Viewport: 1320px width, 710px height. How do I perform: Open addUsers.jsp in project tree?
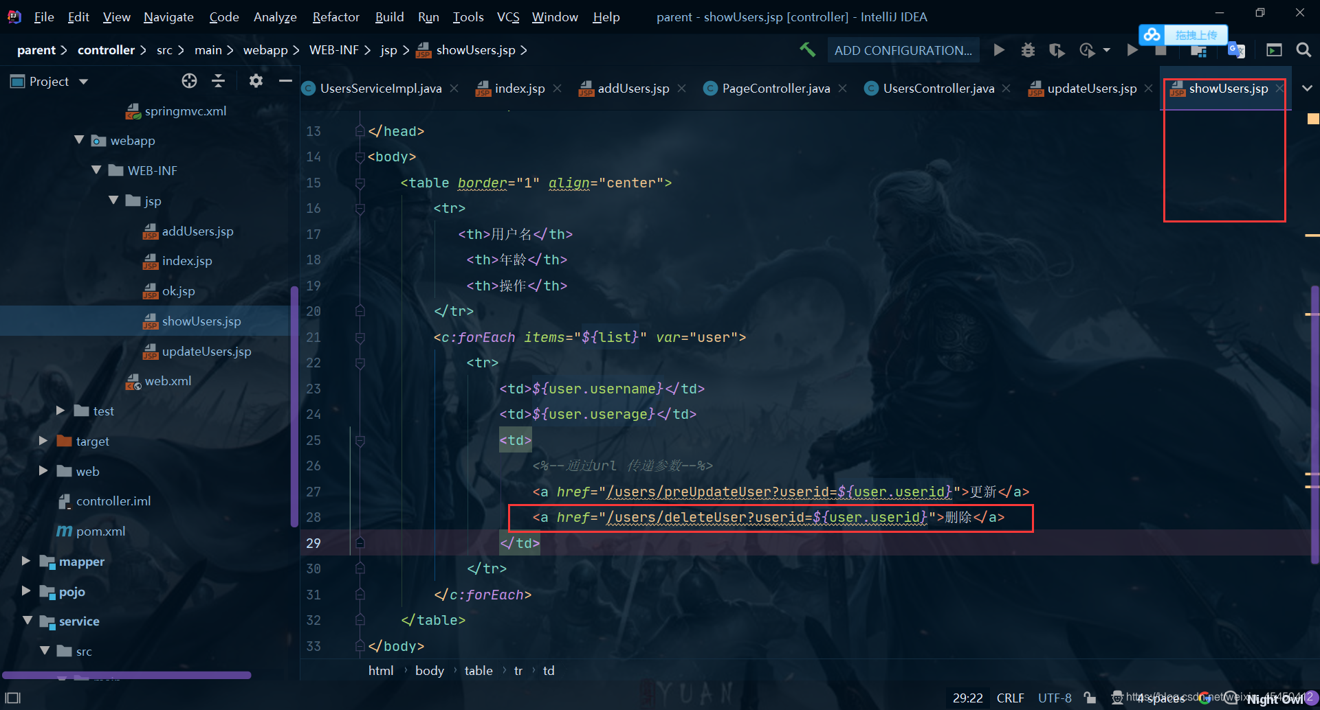(197, 231)
